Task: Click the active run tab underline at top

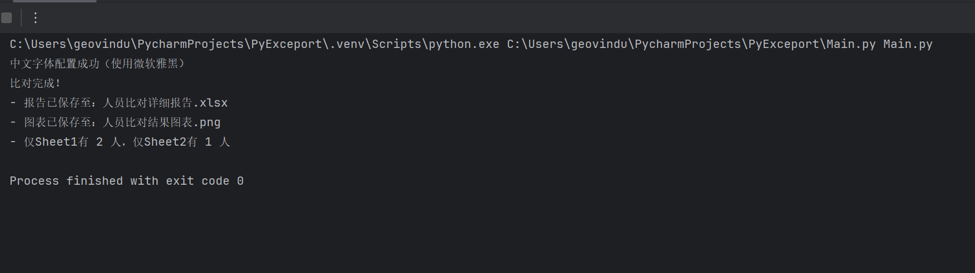Action: tap(54, 1)
